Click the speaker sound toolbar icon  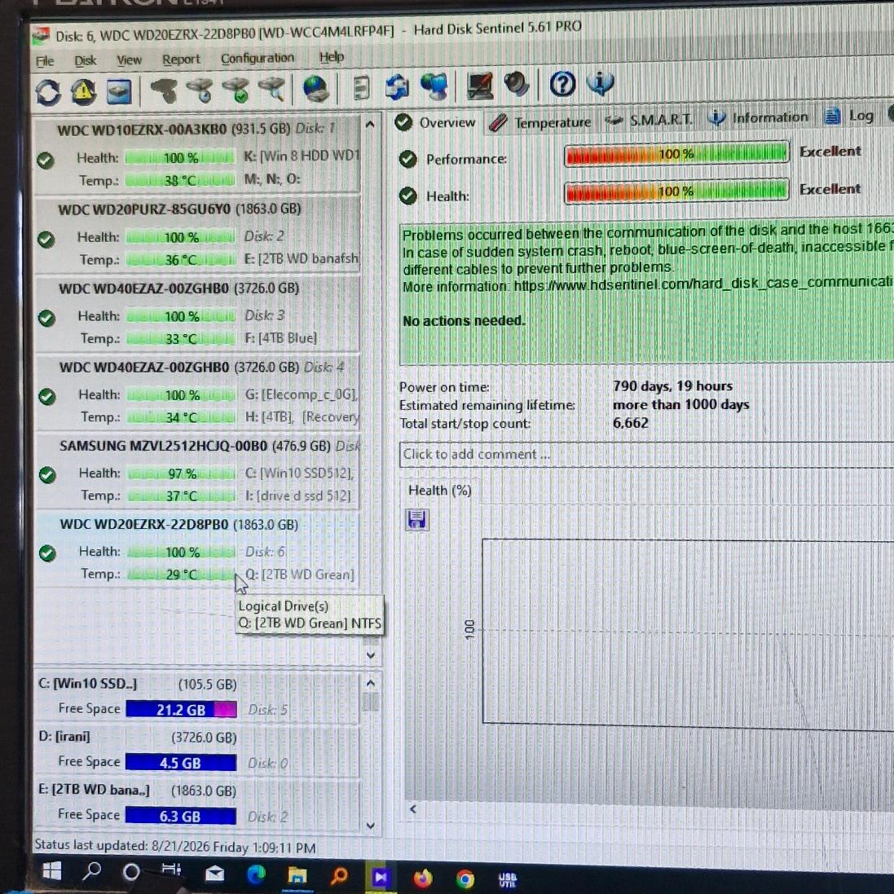pos(517,85)
